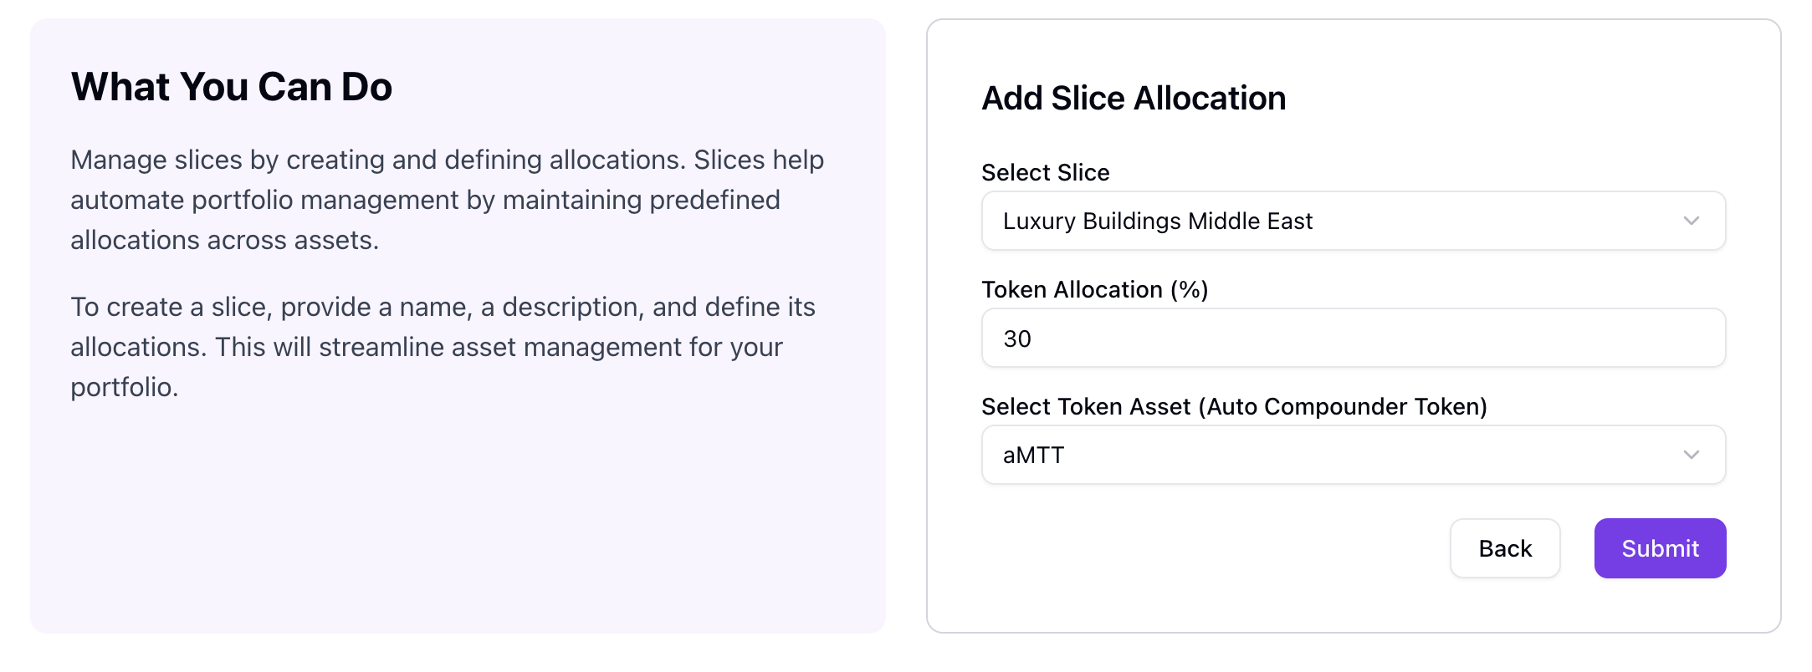Click the Select Slice dropdown chevron arrow

(x=1691, y=221)
